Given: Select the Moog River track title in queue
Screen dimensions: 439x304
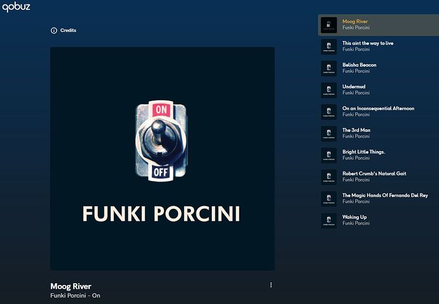Looking at the screenshot, I should click(x=355, y=21).
